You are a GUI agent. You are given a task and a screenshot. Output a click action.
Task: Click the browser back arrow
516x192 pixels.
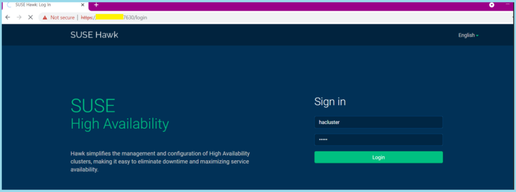tap(8, 18)
